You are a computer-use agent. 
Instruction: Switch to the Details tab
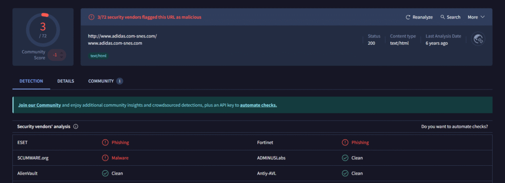click(66, 81)
